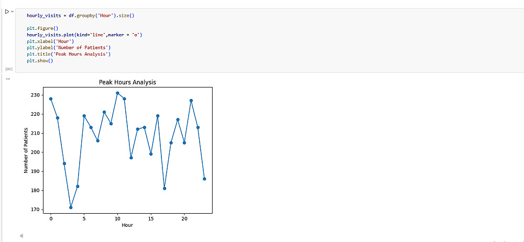
Task: Open the run options chevron beside Run
Action: click(x=12, y=11)
